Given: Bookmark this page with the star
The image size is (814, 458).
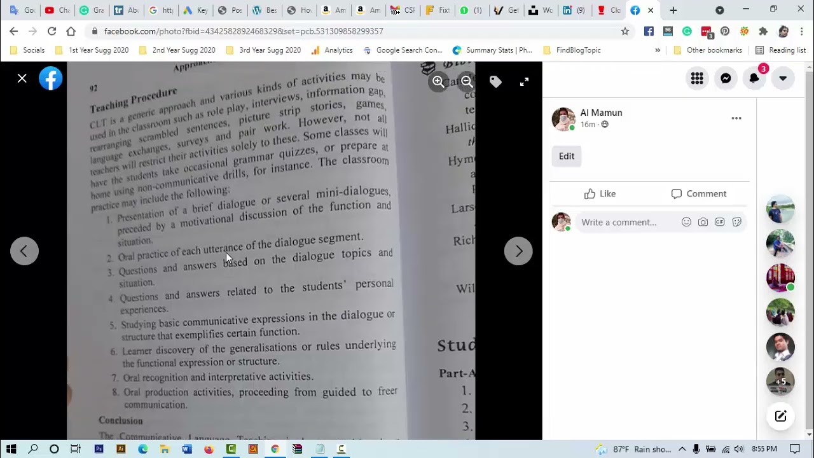Looking at the screenshot, I should coord(625,31).
